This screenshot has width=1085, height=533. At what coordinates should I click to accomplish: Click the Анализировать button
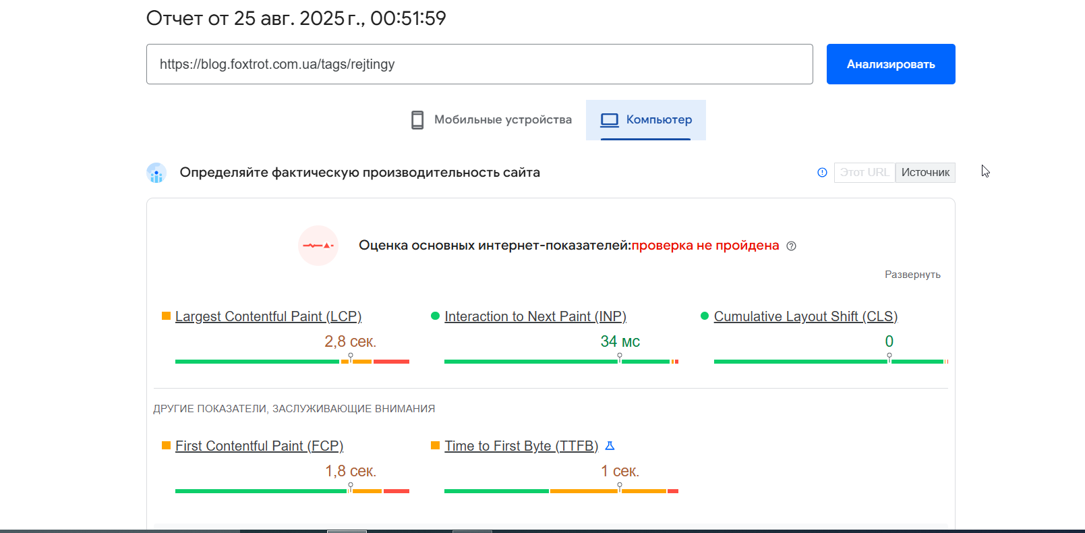tap(891, 64)
